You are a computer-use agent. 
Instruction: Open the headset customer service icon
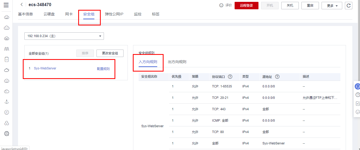pos(358,86)
